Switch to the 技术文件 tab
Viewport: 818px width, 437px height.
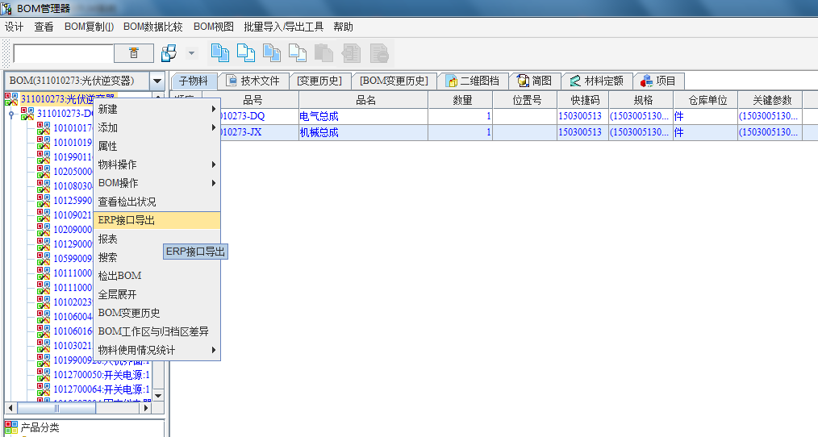click(x=252, y=81)
